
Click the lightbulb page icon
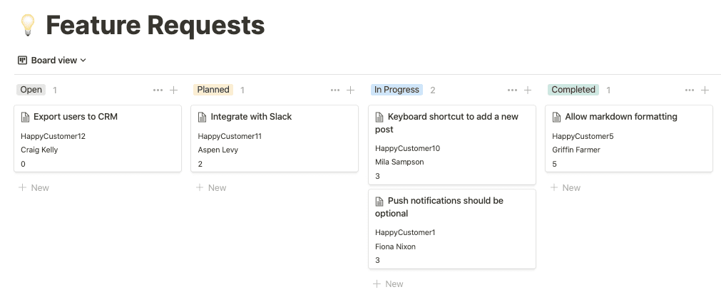click(x=27, y=26)
